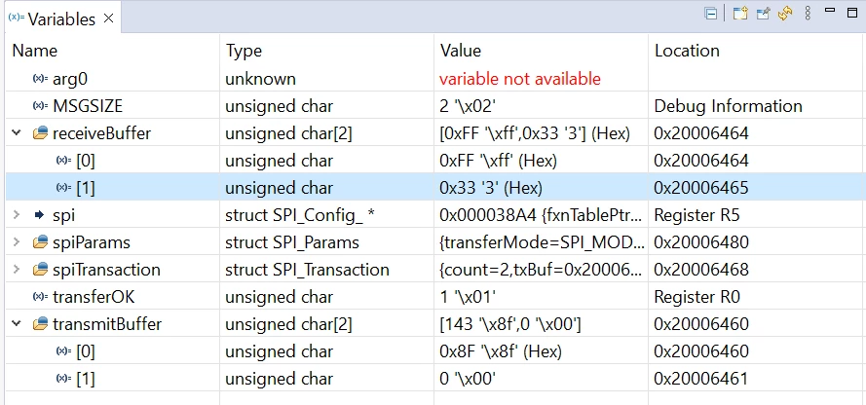This screenshot has width=866, height=405.
Task: Open the three-dot View Menu
Action: point(808,14)
